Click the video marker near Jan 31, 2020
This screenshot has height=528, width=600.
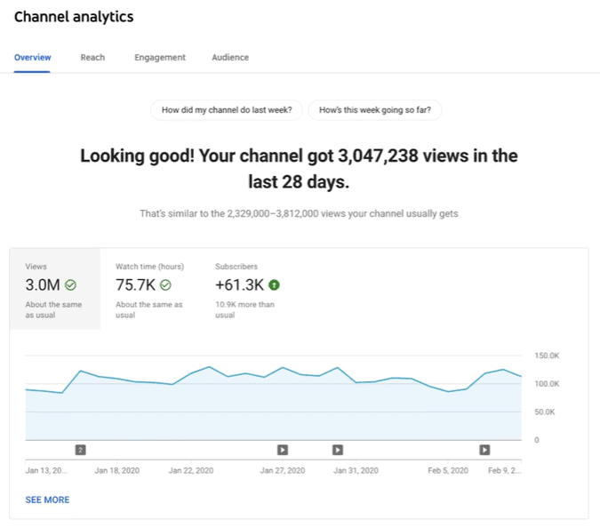[x=338, y=450]
